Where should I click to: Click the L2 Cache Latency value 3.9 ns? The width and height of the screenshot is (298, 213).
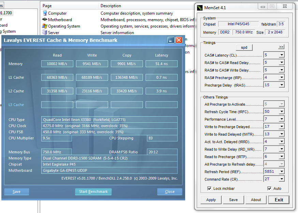click(162, 91)
